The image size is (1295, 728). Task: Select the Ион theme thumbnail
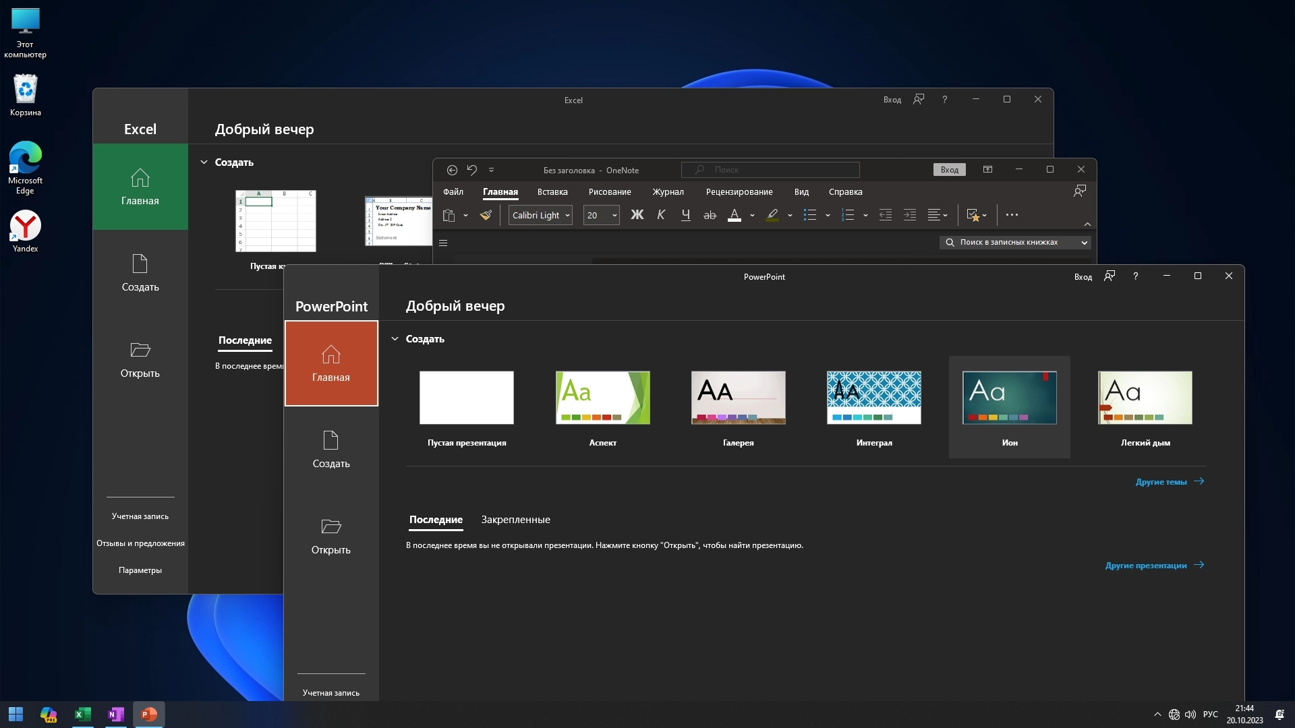click(x=1009, y=398)
